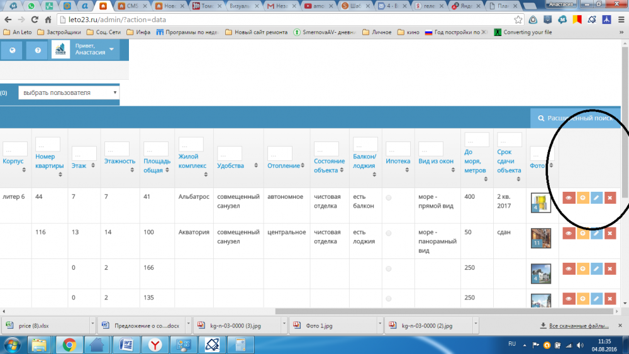This screenshot has width=629, height=354.
Task: Click the company logo in blue header
Action: pos(60,50)
